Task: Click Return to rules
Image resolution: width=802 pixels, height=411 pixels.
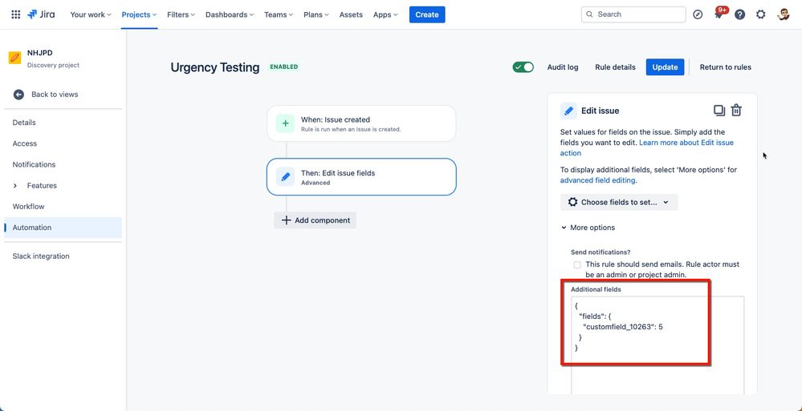Action: pos(725,66)
